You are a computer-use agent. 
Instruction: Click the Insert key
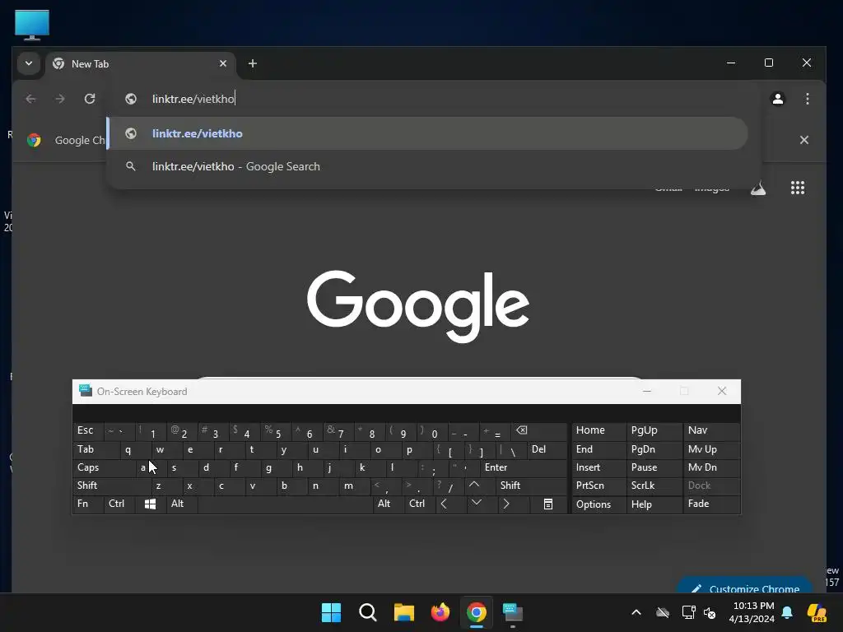[x=598, y=467]
